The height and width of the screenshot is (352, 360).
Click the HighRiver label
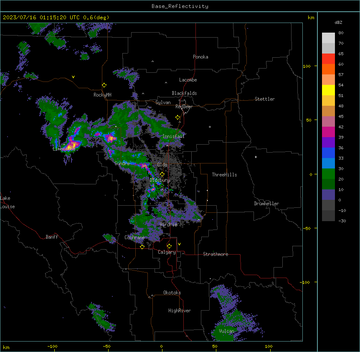point(180,311)
